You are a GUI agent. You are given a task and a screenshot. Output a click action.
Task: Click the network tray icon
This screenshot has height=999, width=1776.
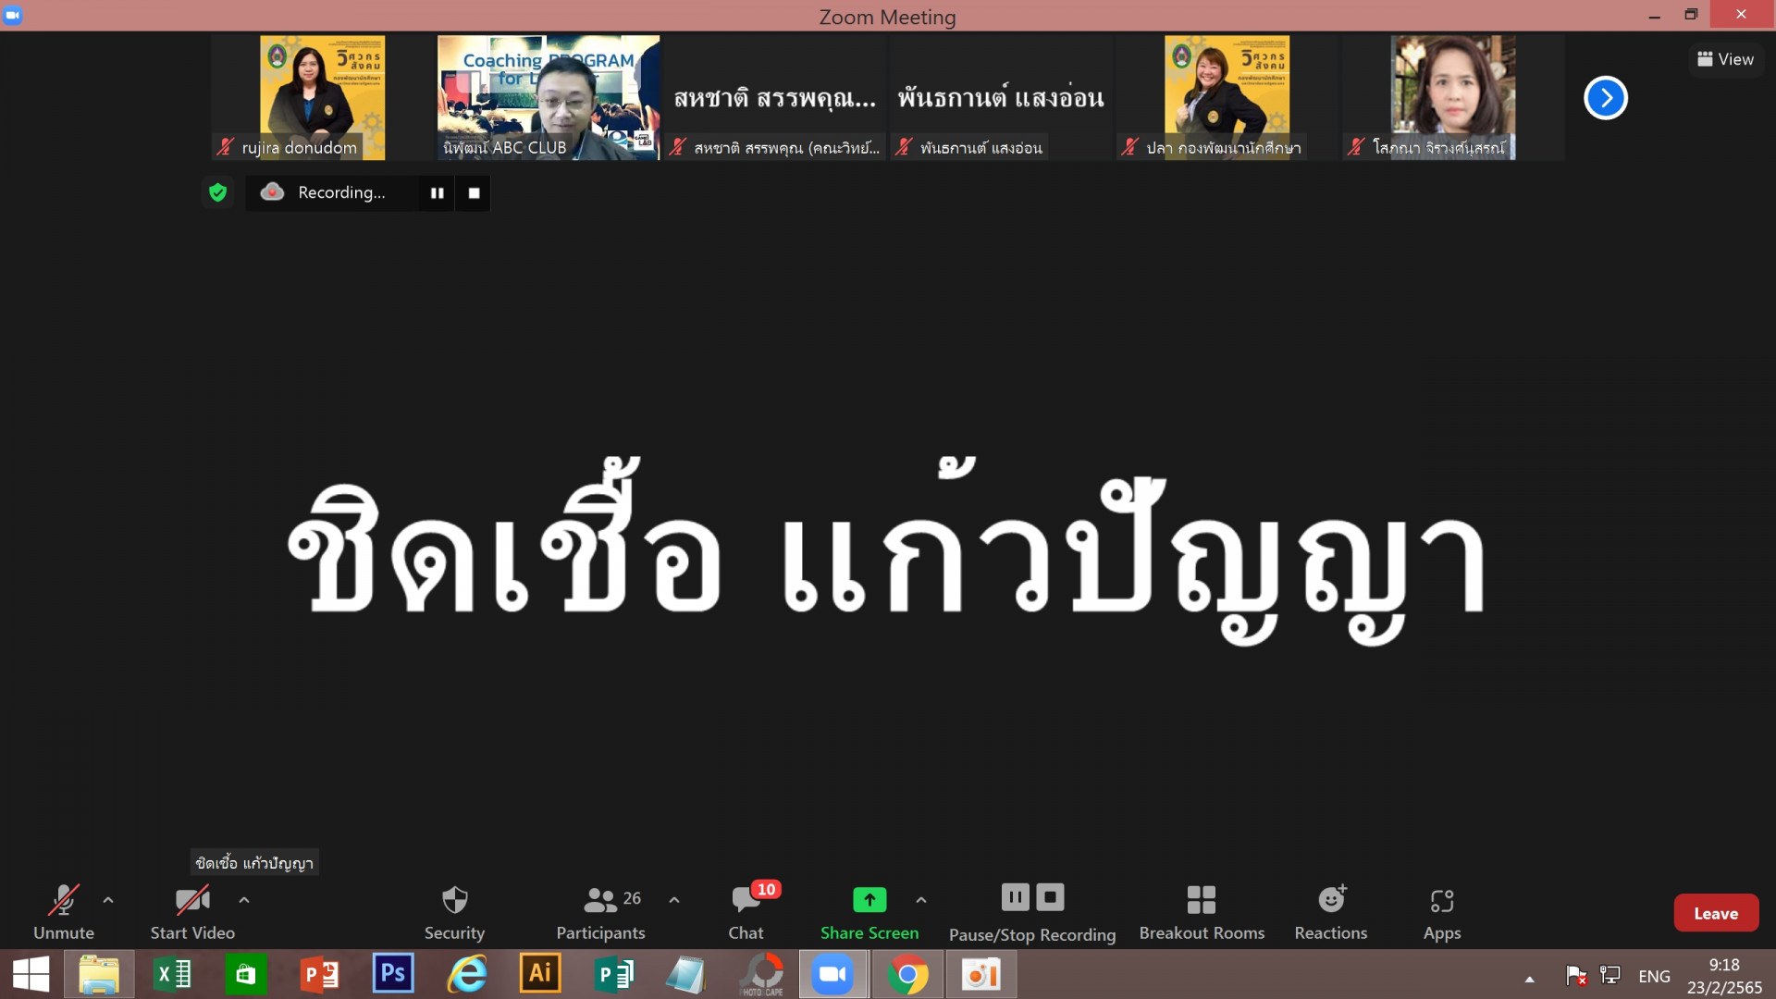point(1610,975)
